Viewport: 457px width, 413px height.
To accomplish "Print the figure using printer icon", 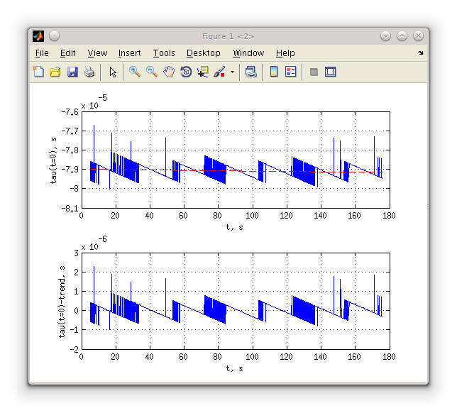I will (x=89, y=72).
